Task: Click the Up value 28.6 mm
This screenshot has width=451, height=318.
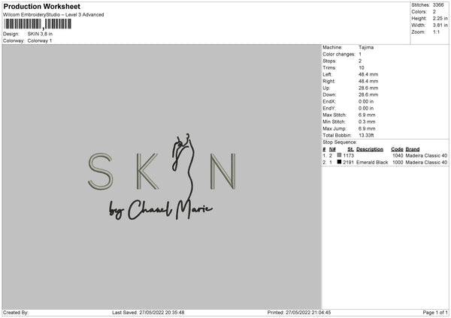Action: pyautogui.click(x=368, y=88)
